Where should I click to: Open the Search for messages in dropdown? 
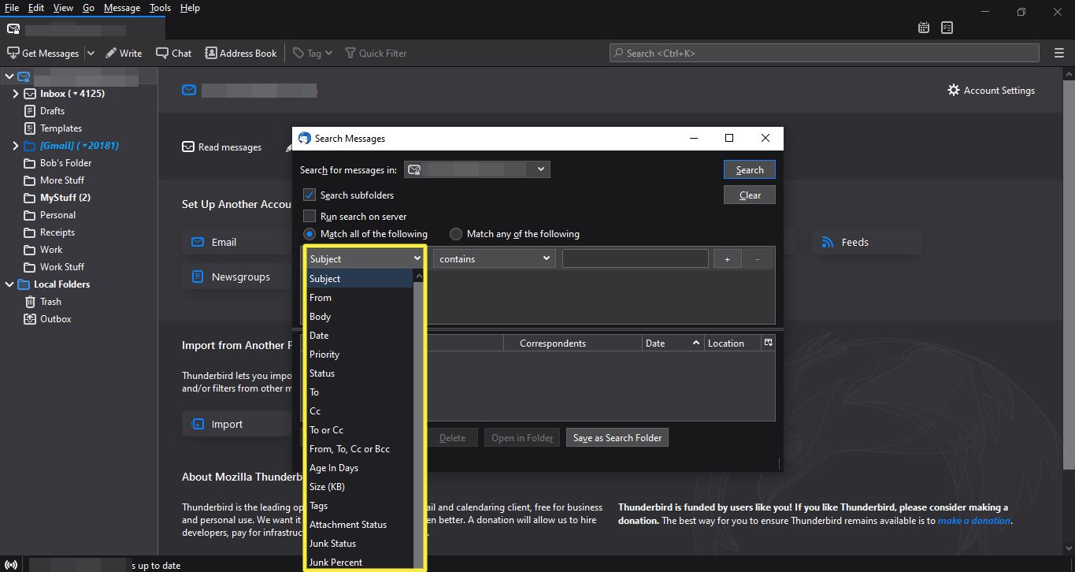click(x=476, y=169)
